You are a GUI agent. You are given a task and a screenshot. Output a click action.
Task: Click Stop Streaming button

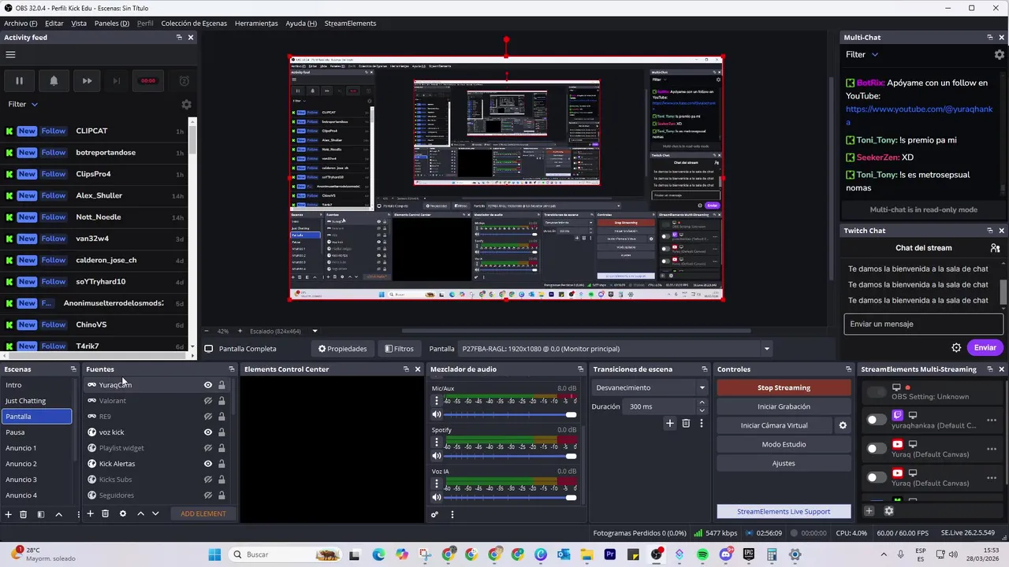tap(784, 387)
